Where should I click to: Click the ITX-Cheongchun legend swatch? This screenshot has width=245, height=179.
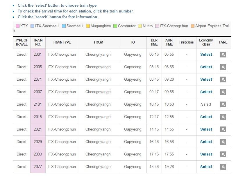(157, 26)
